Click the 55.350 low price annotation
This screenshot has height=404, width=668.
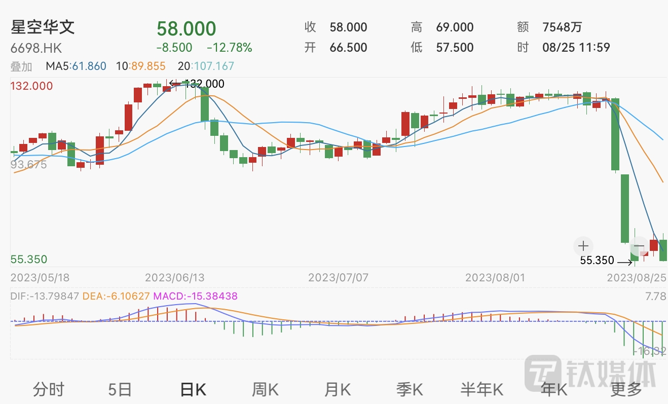[x=597, y=261]
